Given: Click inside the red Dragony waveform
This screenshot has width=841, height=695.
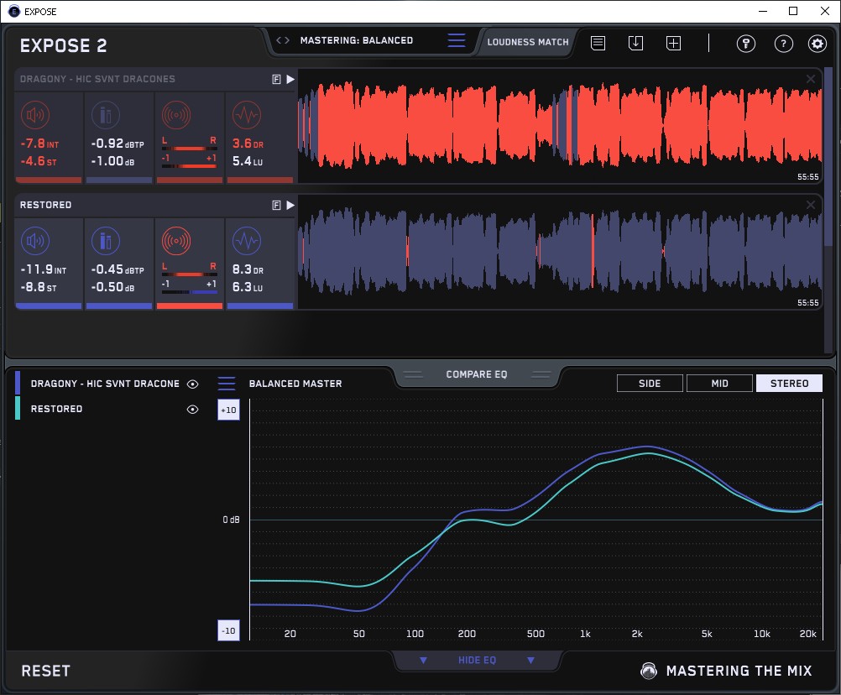Looking at the screenshot, I should (560, 127).
